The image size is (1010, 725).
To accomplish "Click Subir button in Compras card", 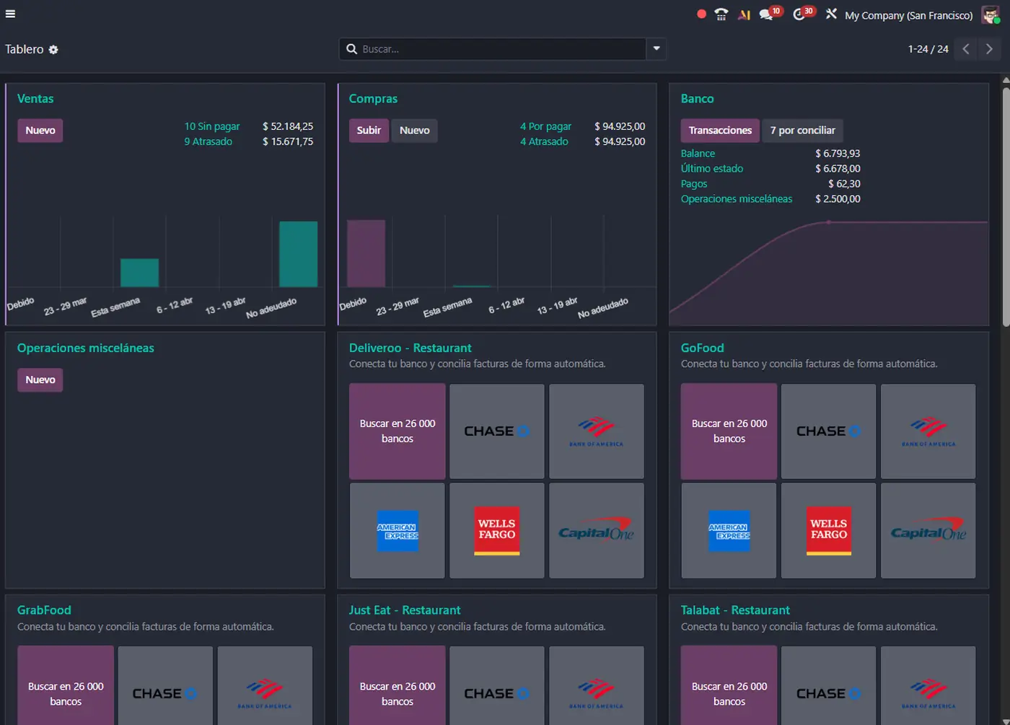I will 369,131.
